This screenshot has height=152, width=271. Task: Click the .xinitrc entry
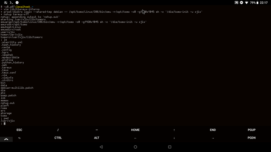pyautogui.click(x=7, y=80)
